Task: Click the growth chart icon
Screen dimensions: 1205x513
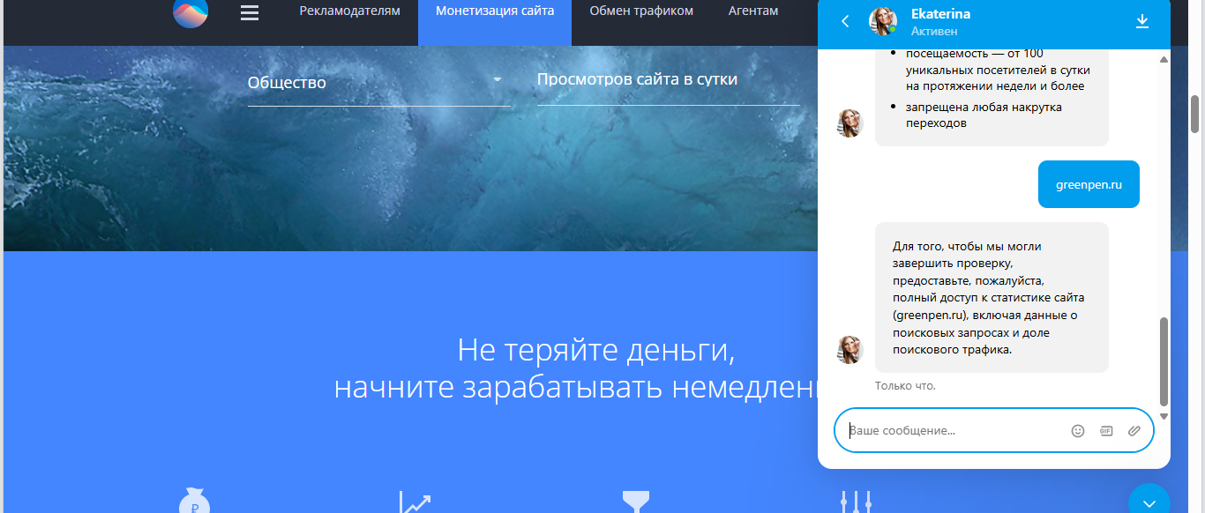Action: 415,501
